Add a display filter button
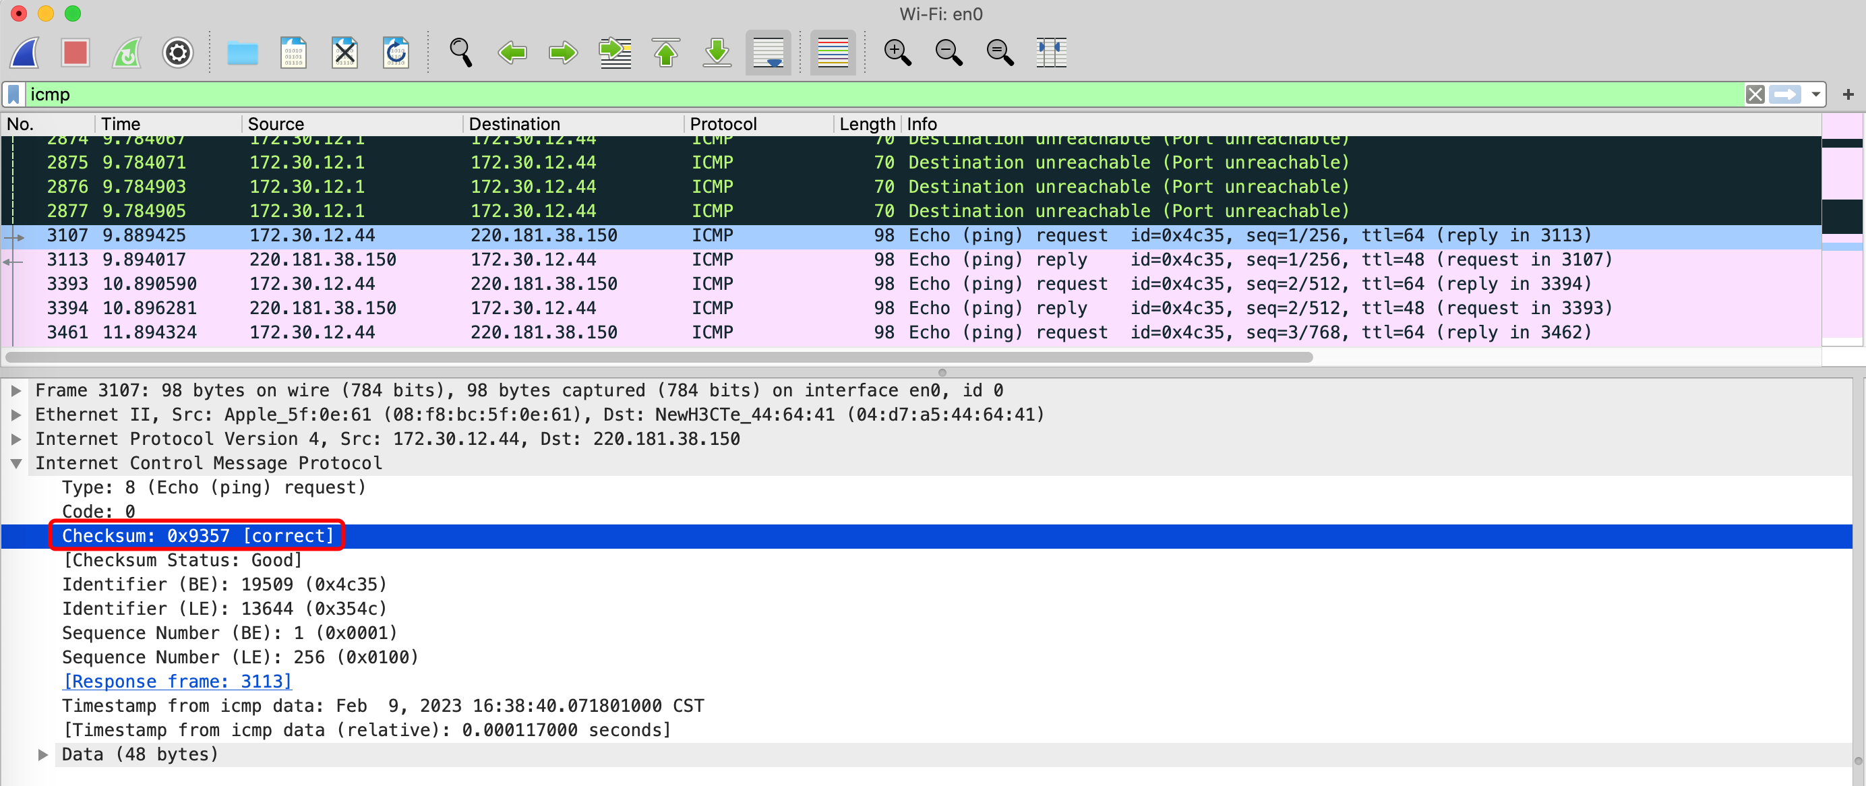The image size is (1866, 786). 1848,94
